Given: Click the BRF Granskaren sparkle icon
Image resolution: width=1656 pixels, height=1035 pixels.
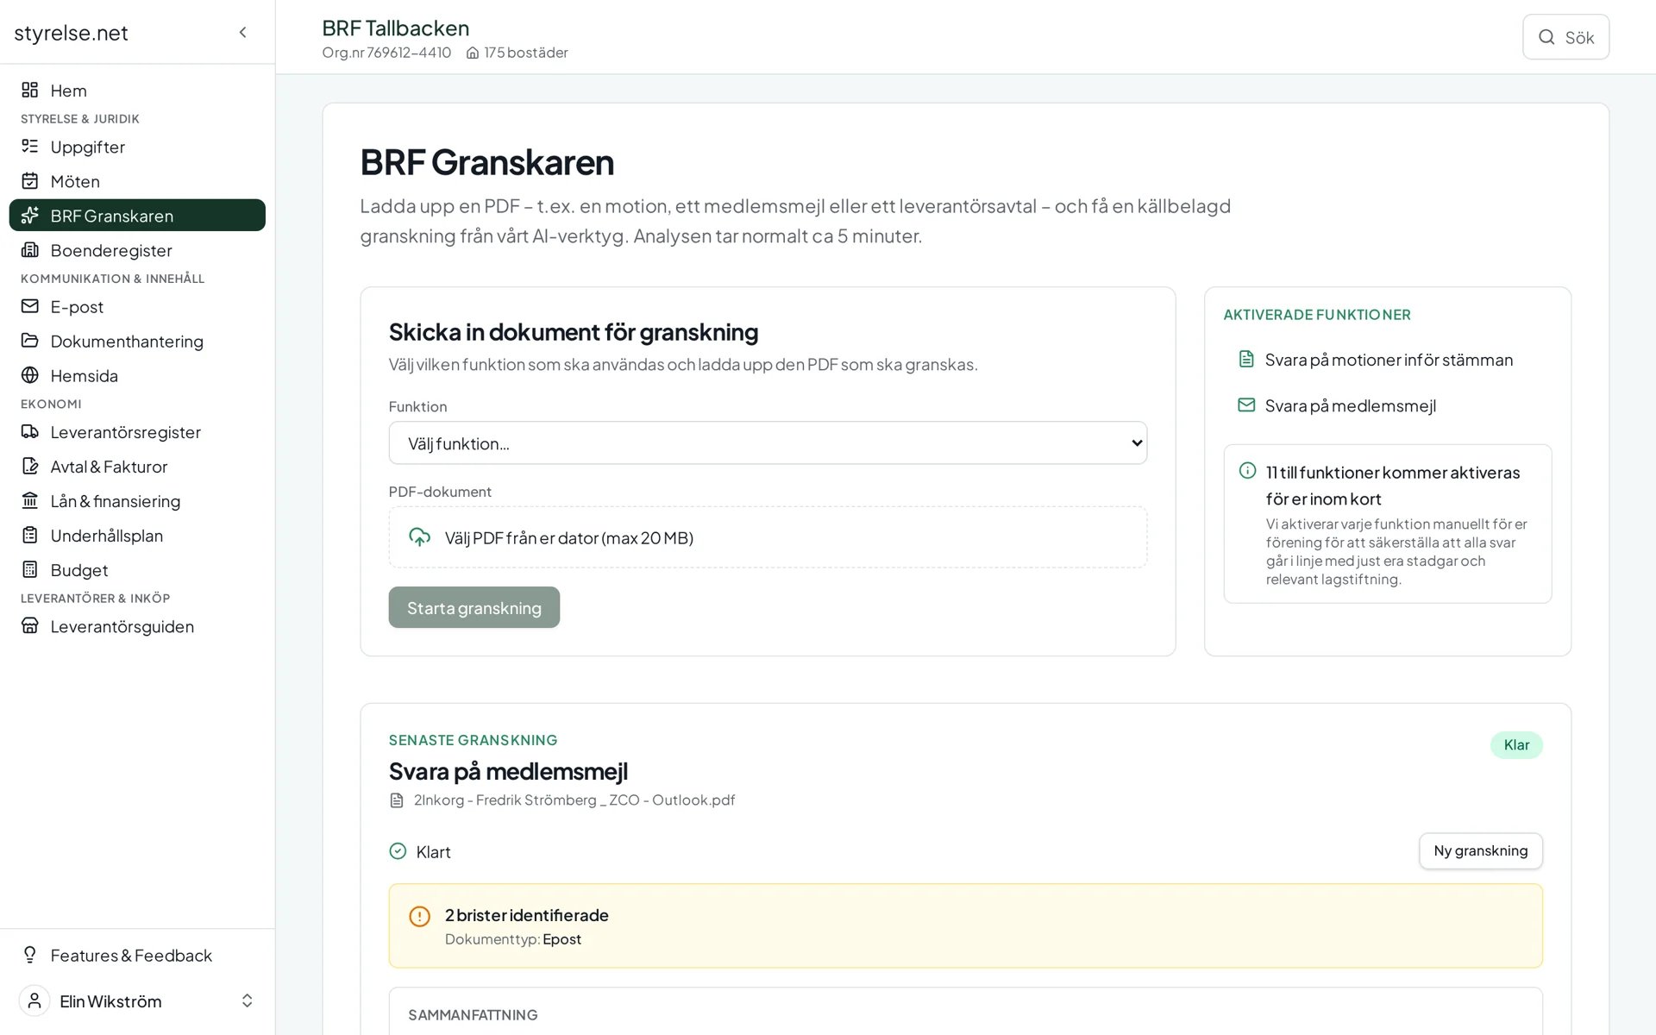Looking at the screenshot, I should click(30, 215).
